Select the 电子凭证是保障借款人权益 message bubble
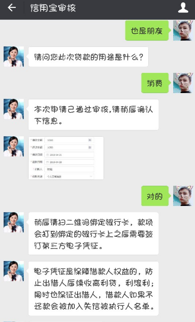This screenshot has height=322, width=195. pos(93,288)
